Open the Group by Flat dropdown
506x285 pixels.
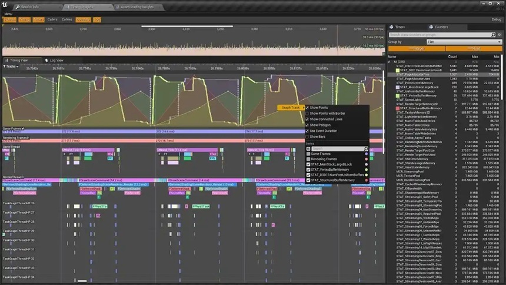tap(464, 42)
